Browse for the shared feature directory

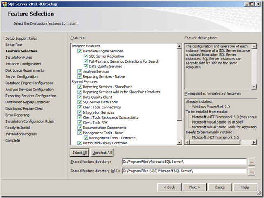(252, 162)
